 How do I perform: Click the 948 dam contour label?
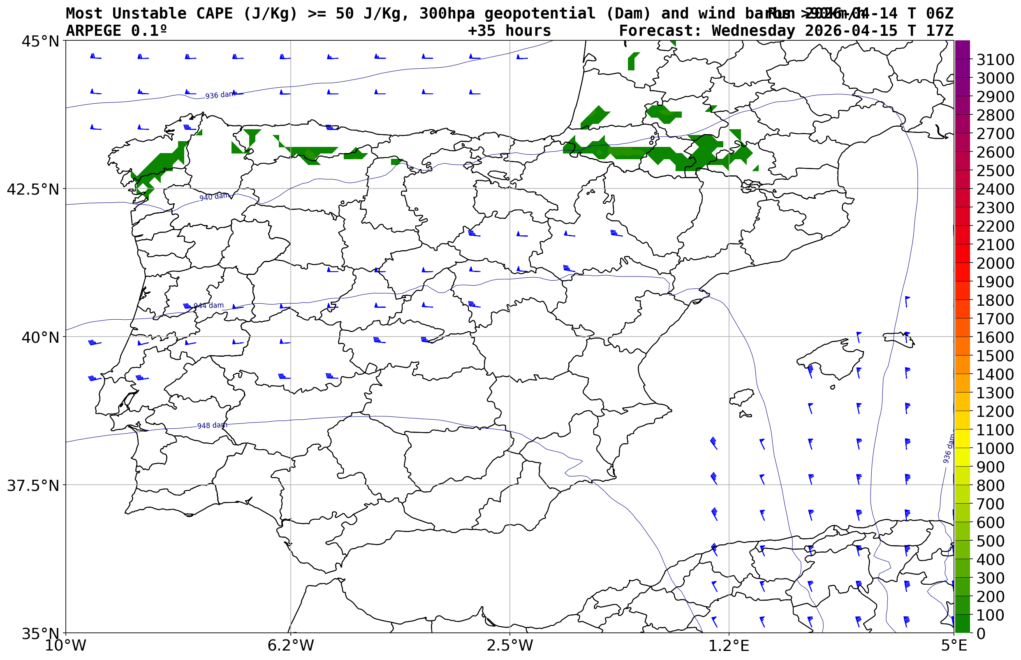point(212,425)
